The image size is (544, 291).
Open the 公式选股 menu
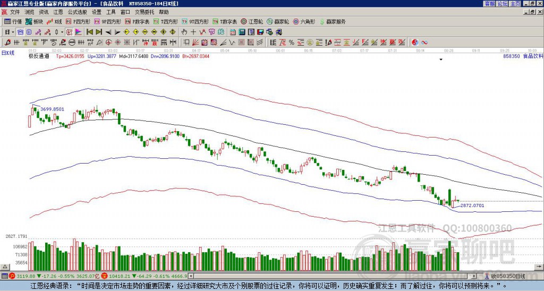(78, 12)
